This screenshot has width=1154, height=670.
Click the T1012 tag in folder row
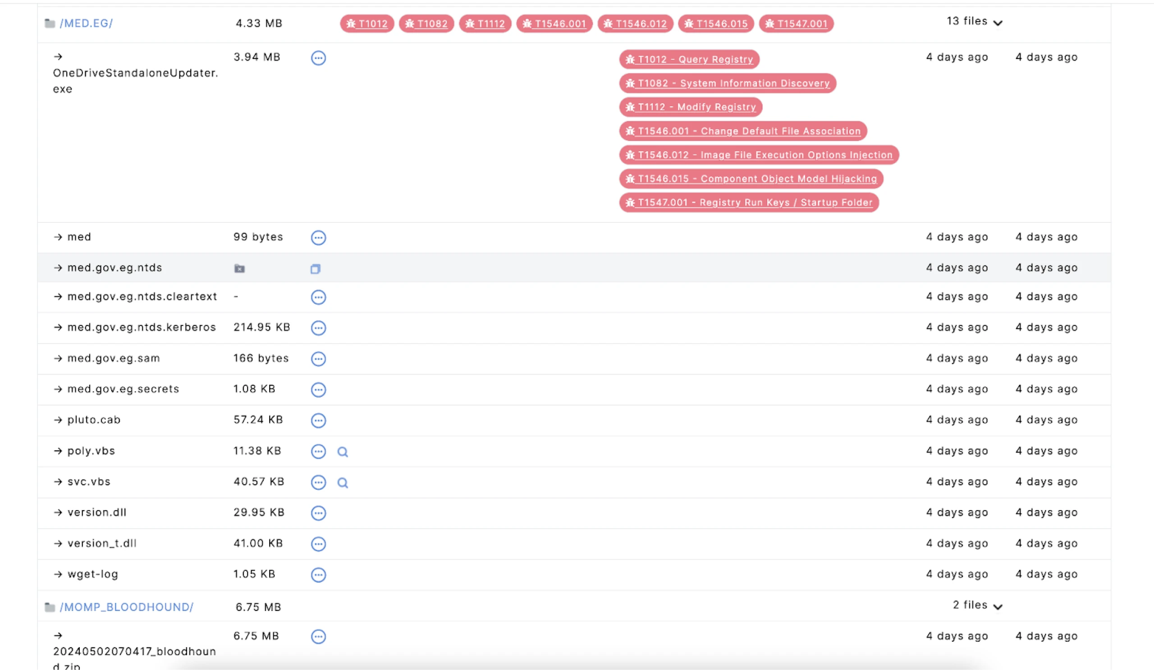tap(367, 24)
